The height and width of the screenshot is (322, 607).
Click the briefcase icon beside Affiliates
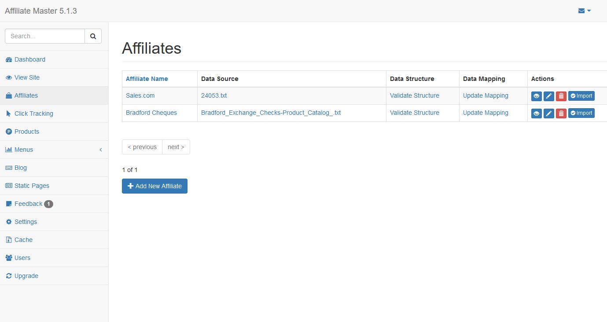(x=9, y=95)
